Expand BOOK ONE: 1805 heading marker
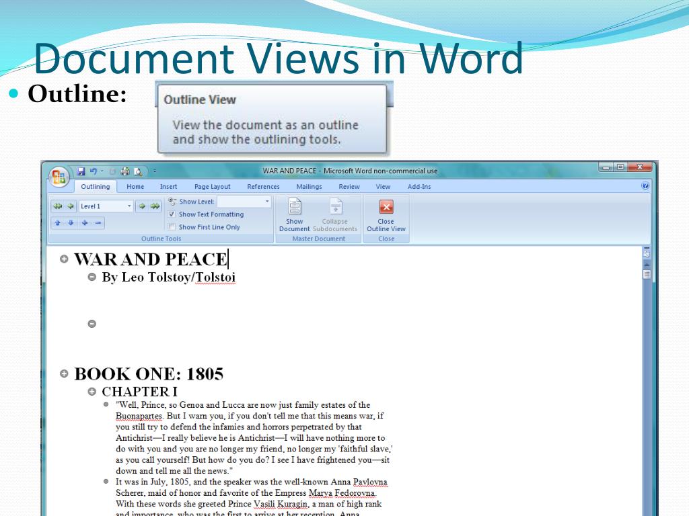 (64, 374)
